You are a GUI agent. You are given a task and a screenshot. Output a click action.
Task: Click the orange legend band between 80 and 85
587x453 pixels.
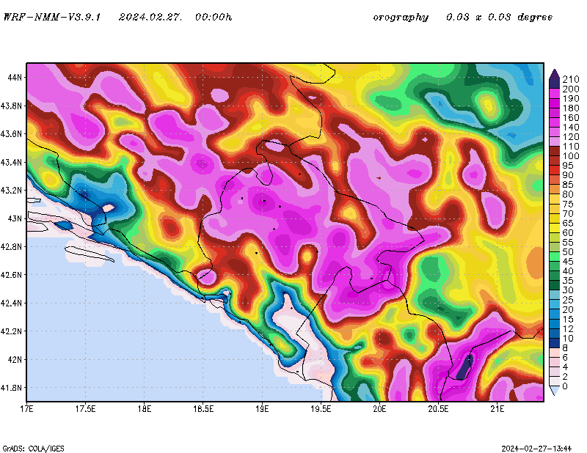[555, 190]
